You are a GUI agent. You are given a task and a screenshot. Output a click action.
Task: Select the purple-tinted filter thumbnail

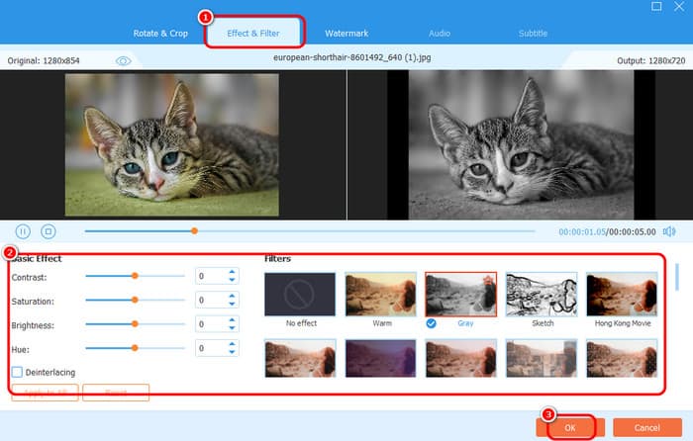pyautogui.click(x=380, y=359)
